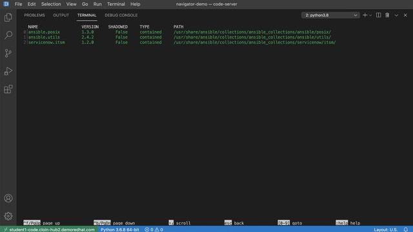Click the servicenow.itsm collection name

46,43
